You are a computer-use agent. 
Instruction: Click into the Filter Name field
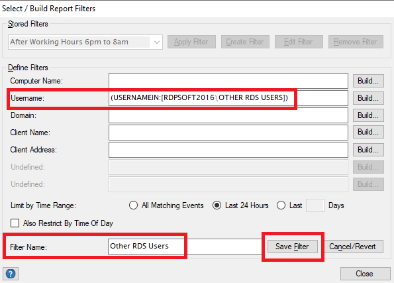point(185,247)
